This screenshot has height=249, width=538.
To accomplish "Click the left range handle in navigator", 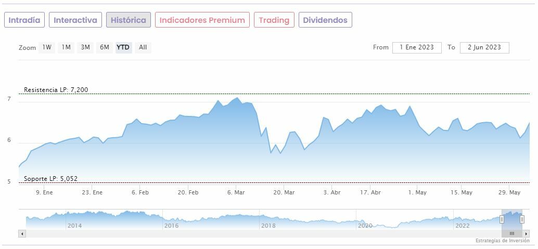I will (502, 219).
